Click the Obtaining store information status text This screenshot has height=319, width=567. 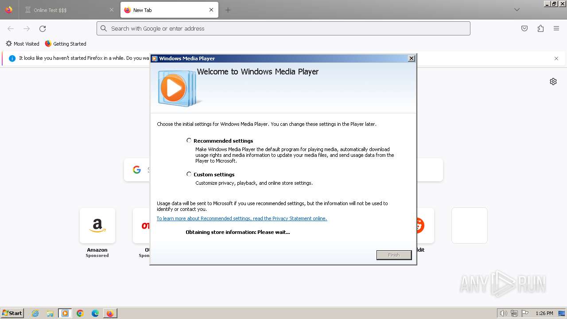(238, 232)
